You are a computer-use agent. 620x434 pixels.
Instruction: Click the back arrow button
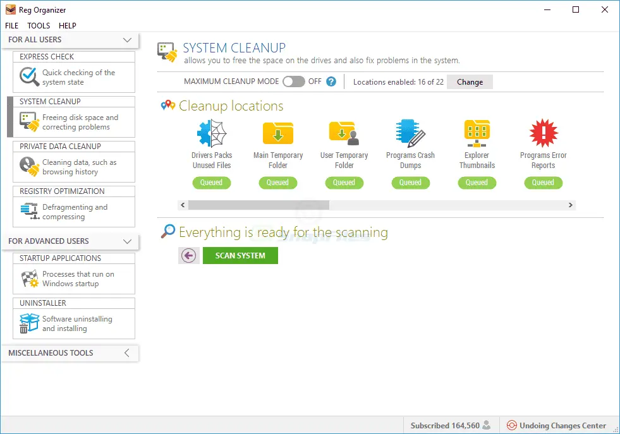point(188,255)
